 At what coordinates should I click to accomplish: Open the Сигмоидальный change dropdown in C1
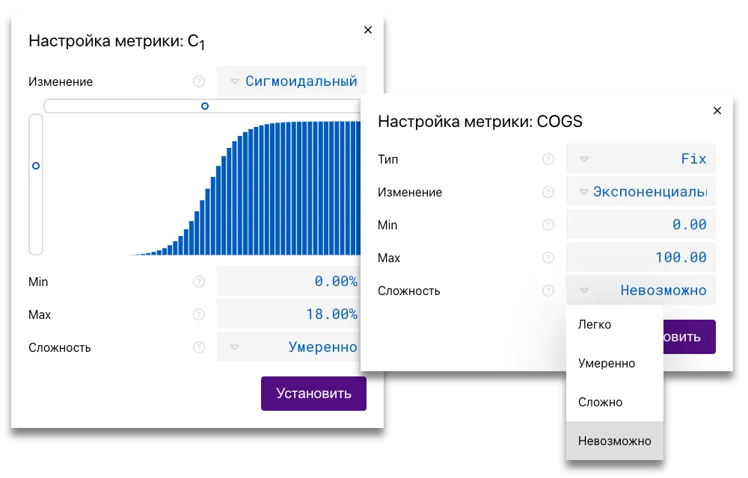(292, 81)
